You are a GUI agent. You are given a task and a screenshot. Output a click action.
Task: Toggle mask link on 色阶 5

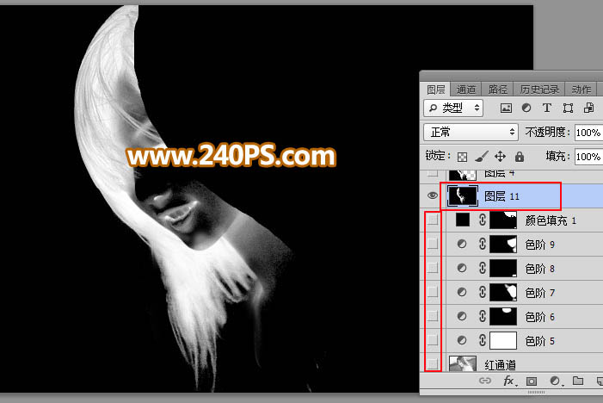tap(483, 340)
